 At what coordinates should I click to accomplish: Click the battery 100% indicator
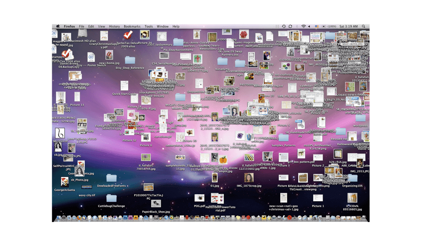(329, 27)
